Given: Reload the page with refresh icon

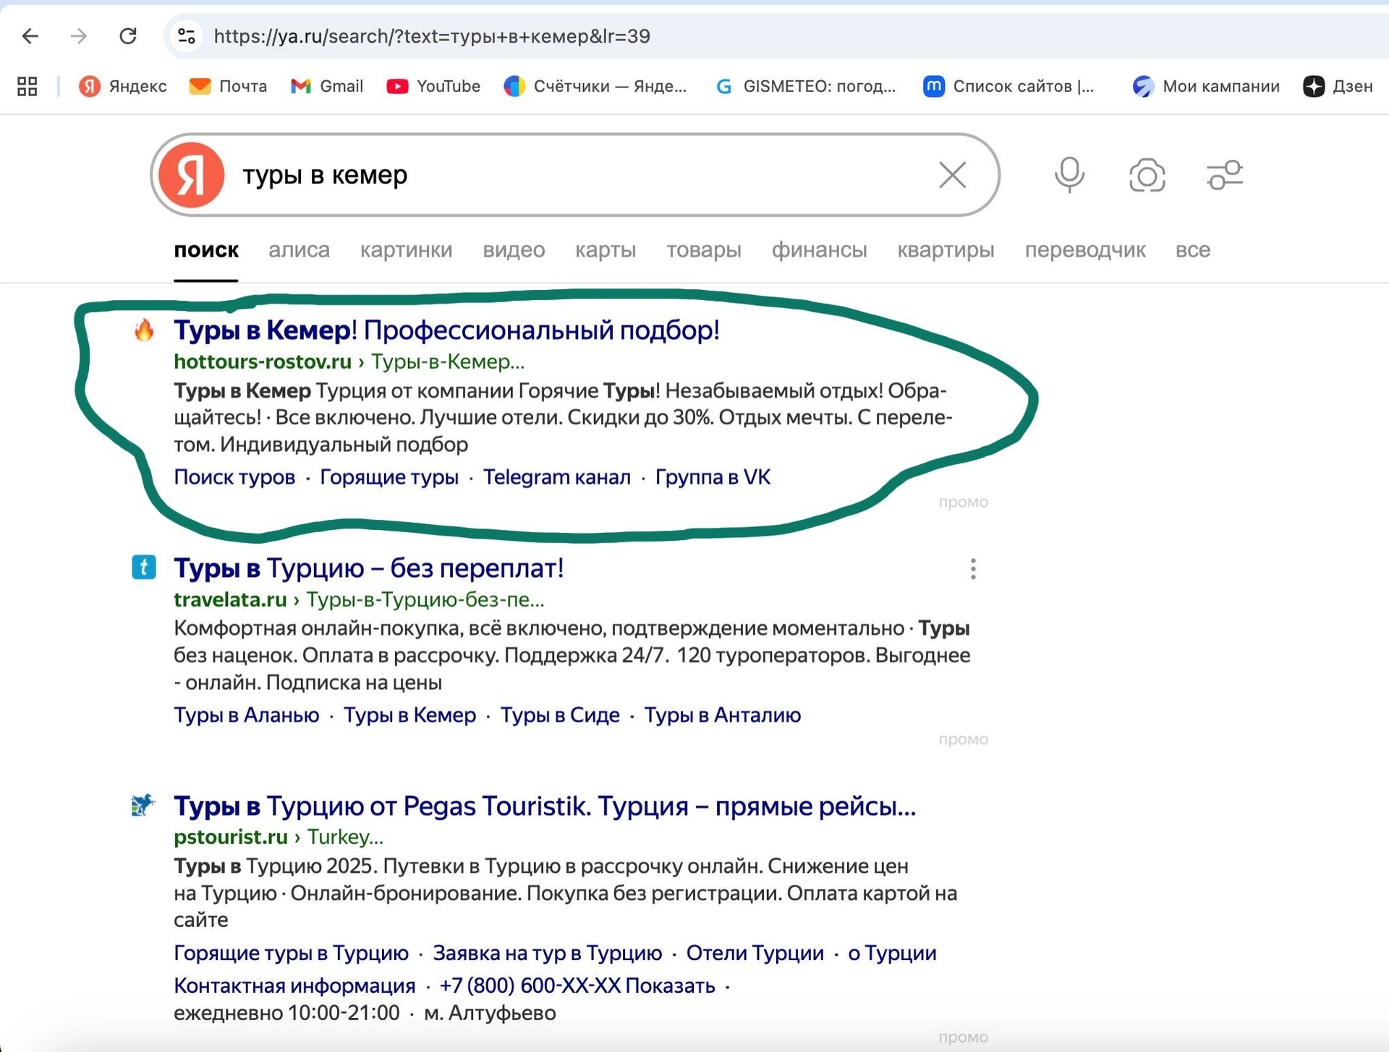Looking at the screenshot, I should point(128,36).
